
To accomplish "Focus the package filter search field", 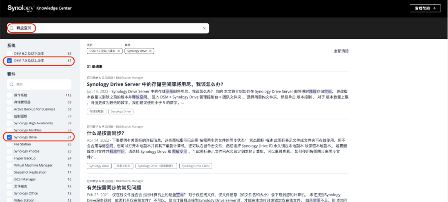I will pyautogui.click(x=39, y=85).
